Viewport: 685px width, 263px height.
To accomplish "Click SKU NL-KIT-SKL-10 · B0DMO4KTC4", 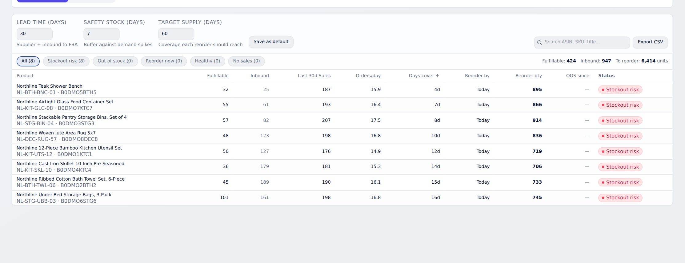I will [x=54, y=170].
